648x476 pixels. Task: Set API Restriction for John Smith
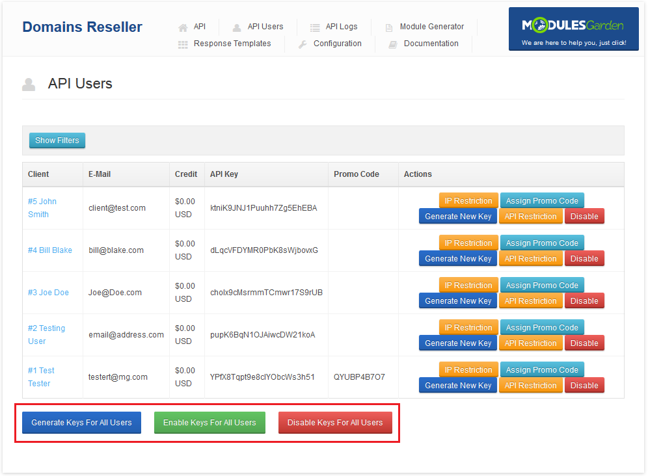531,217
